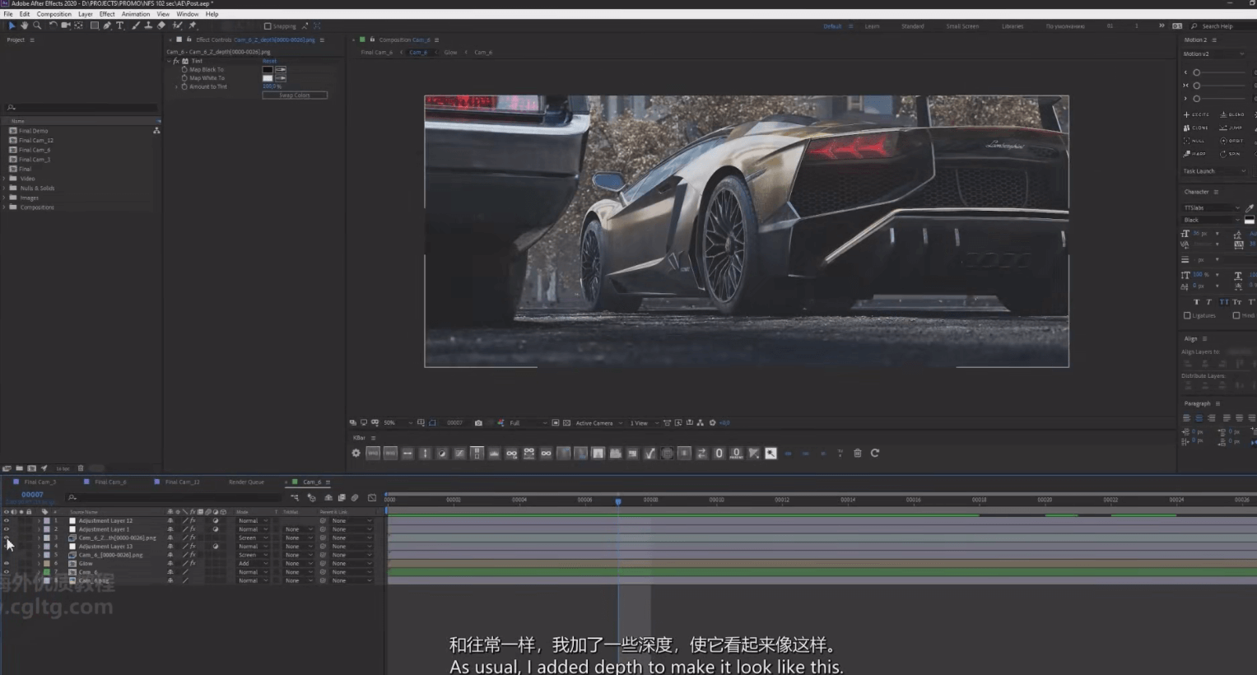Image resolution: width=1257 pixels, height=675 pixels.
Task: Switch to the Learn workspace
Action: tap(872, 26)
